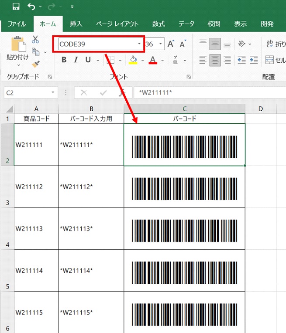Click the Cut scissors icon
Screen dimensions: 286x333
pyautogui.click(x=35, y=40)
